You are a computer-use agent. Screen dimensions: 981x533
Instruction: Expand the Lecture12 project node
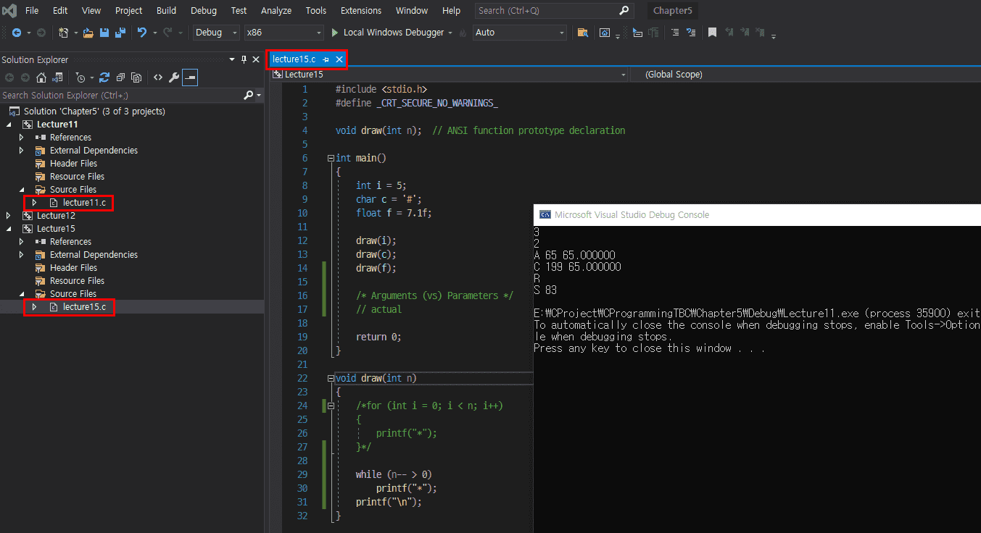pyautogui.click(x=9, y=216)
